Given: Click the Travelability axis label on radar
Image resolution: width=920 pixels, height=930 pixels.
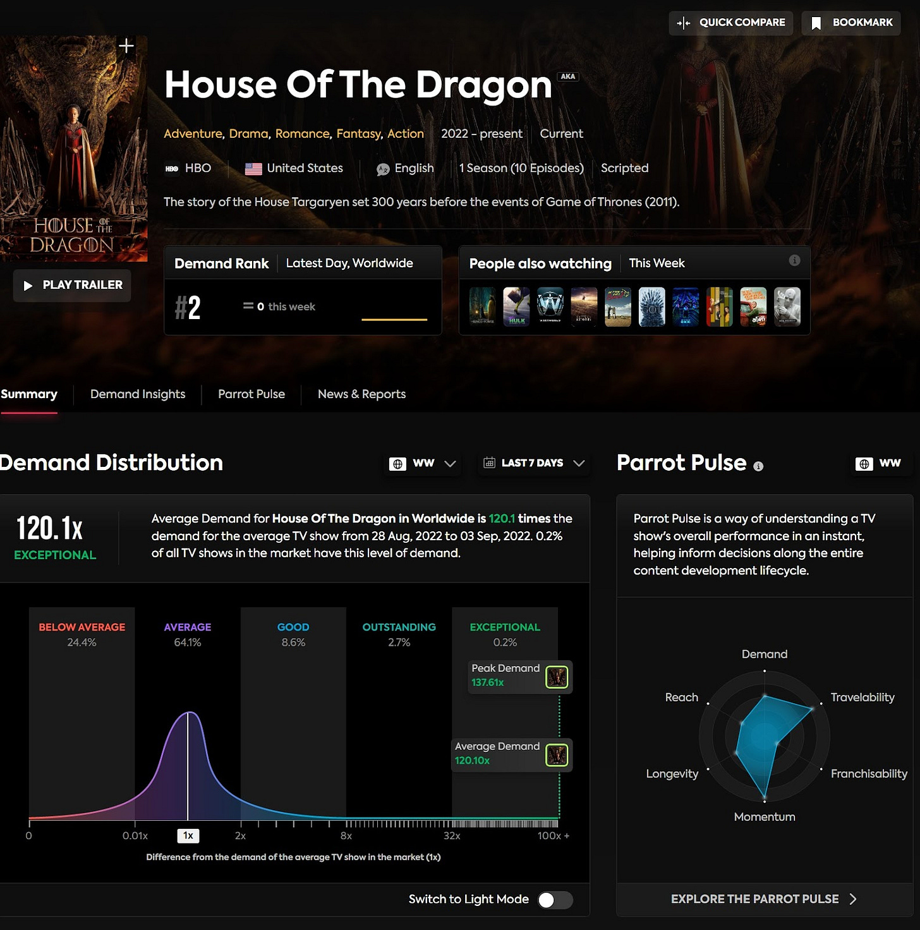Looking at the screenshot, I should (862, 697).
